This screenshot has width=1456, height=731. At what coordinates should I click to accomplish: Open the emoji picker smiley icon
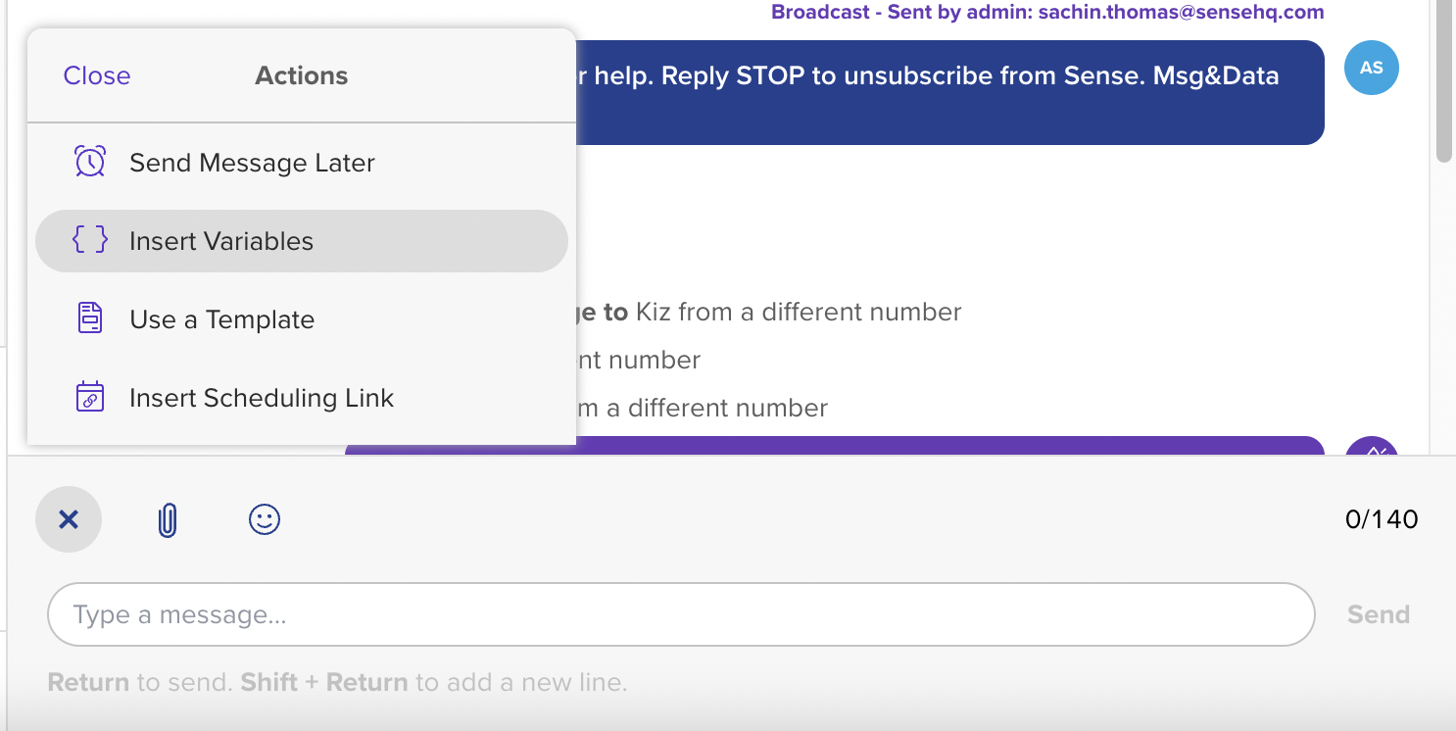265,519
